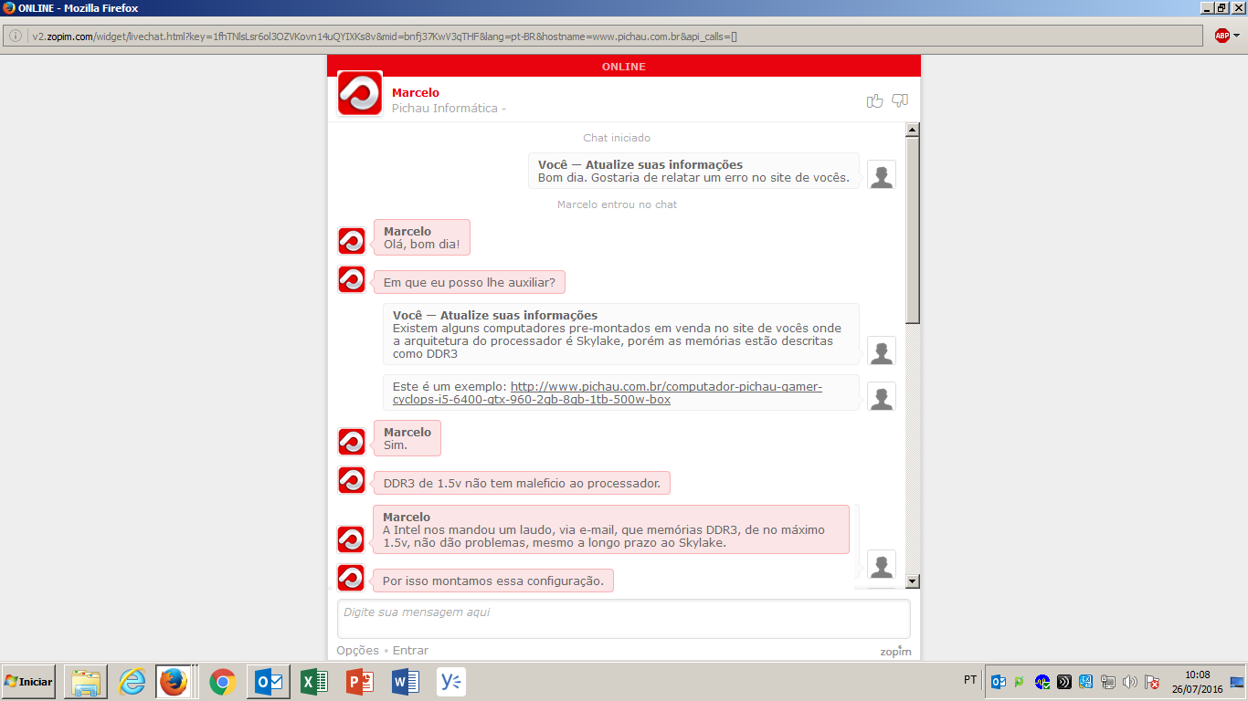Click the Adblock Plus icon in Firefox toolbar
Image resolution: width=1248 pixels, height=701 pixels.
(1222, 36)
